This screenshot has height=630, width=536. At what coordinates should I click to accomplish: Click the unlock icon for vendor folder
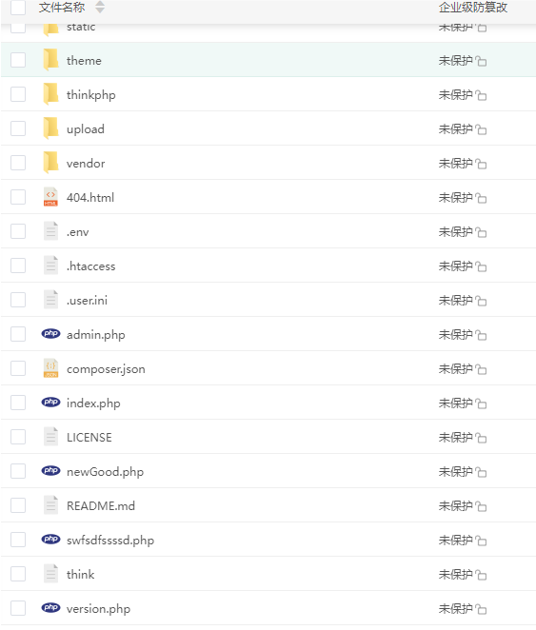pyautogui.click(x=481, y=164)
